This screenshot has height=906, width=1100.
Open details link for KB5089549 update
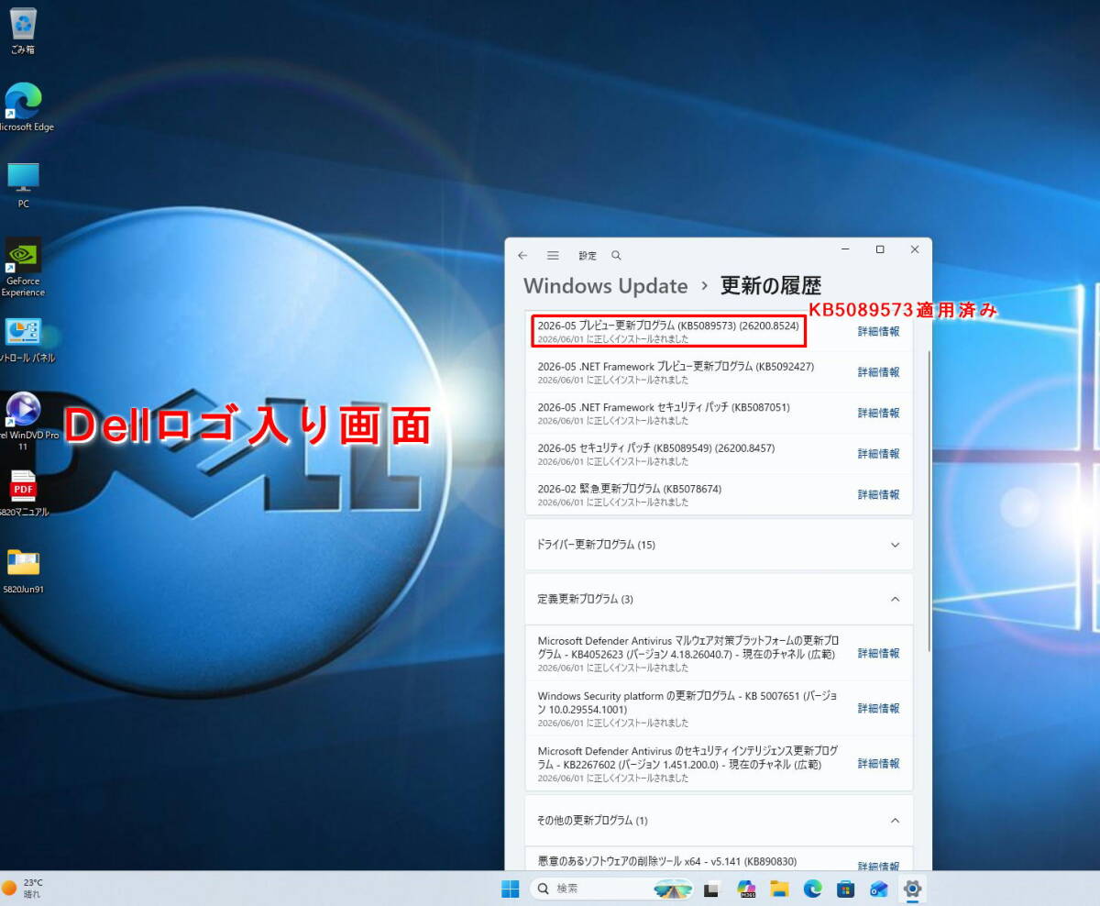pyautogui.click(x=878, y=454)
